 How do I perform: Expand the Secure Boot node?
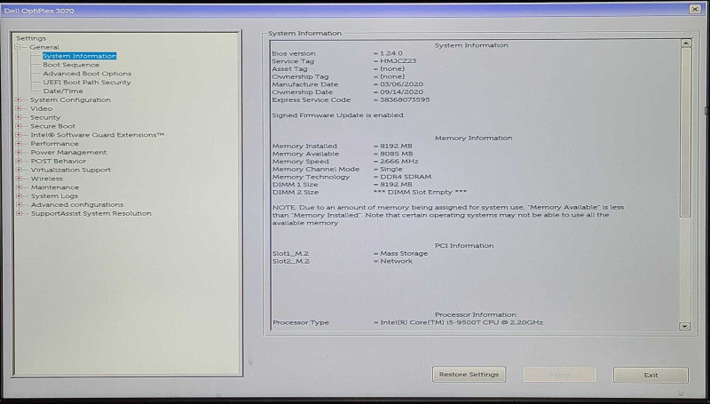coord(19,126)
